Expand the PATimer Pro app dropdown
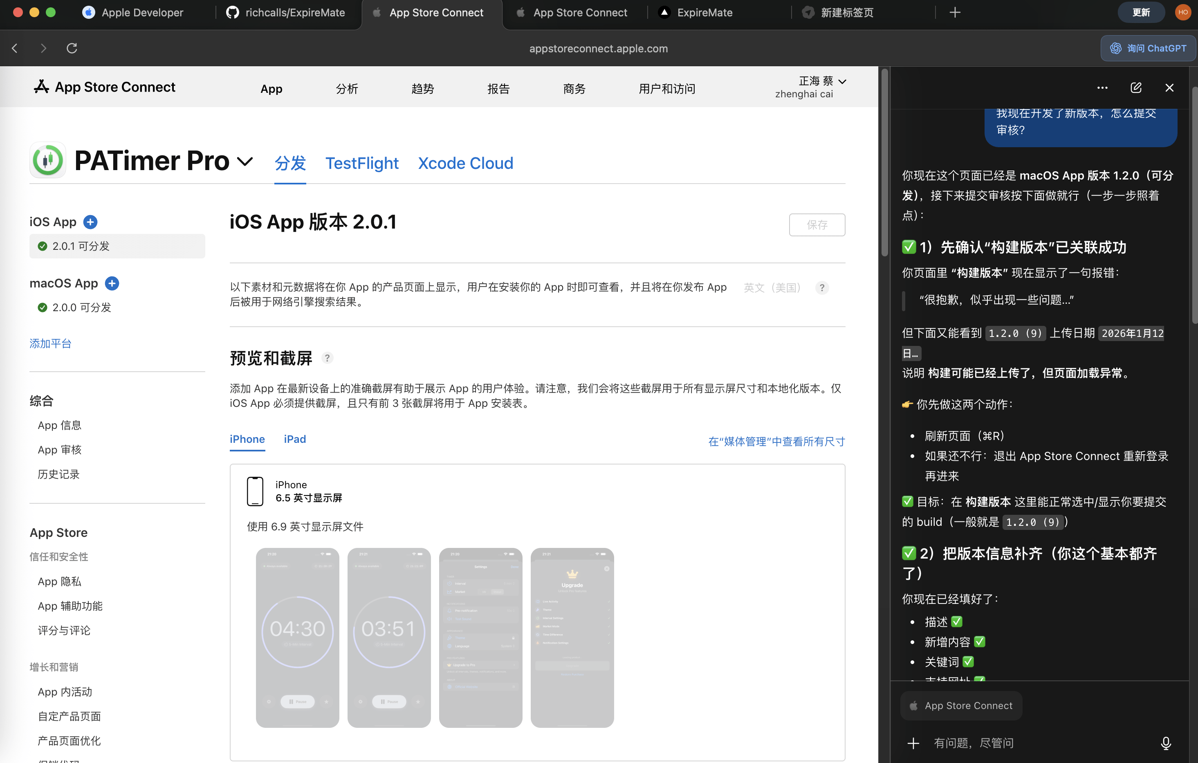The width and height of the screenshot is (1198, 763). pos(245,162)
